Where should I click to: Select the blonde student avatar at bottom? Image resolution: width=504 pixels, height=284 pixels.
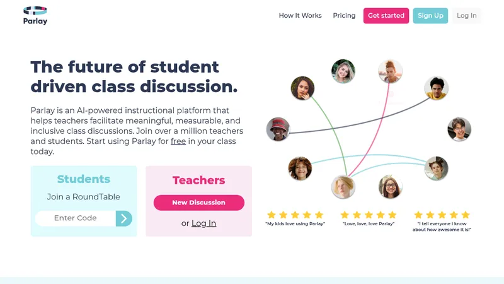pyautogui.click(x=343, y=187)
